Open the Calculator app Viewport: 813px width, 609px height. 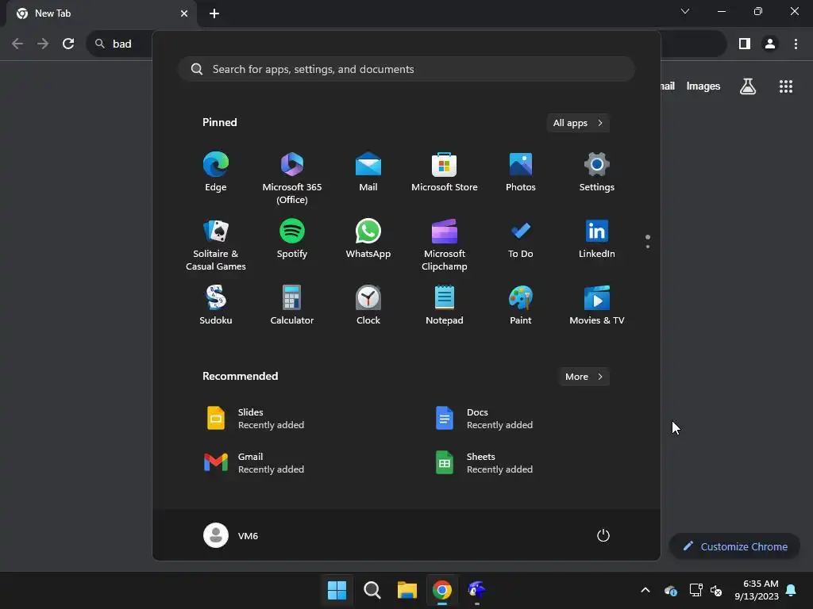[x=292, y=305]
